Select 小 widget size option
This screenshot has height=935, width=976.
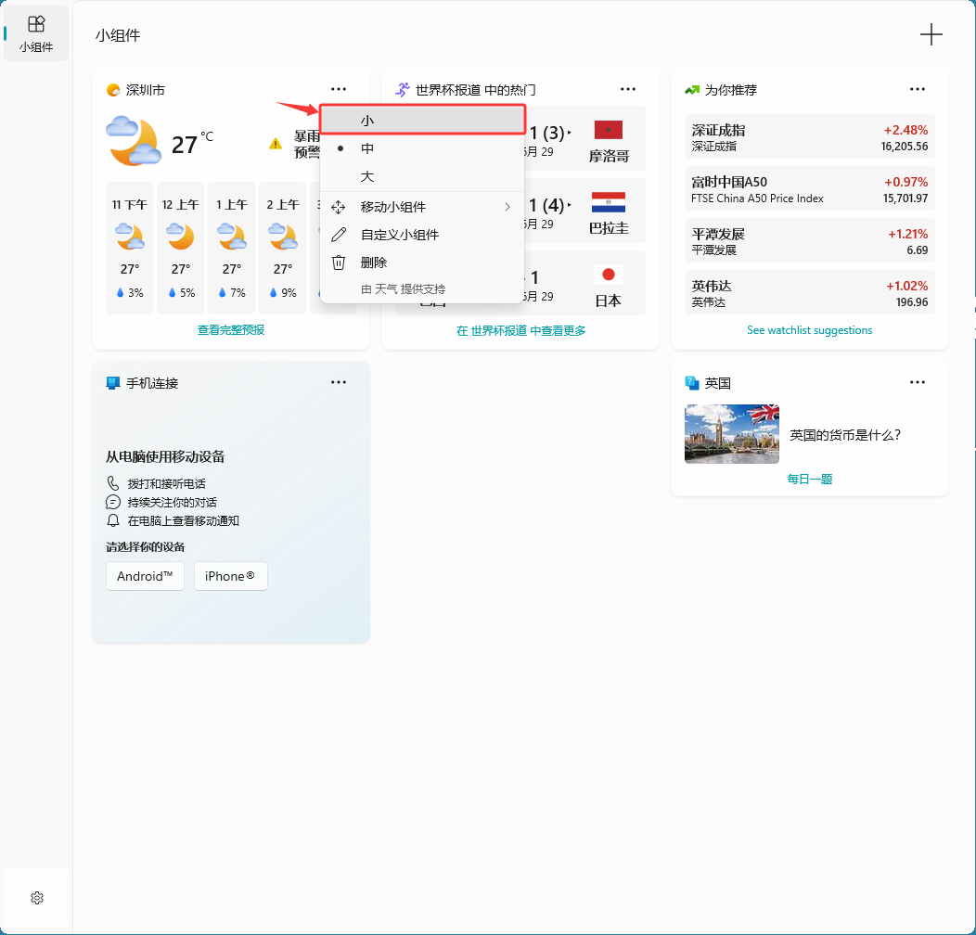423,121
